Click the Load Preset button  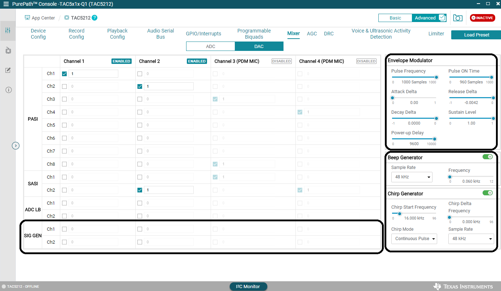pyautogui.click(x=476, y=35)
